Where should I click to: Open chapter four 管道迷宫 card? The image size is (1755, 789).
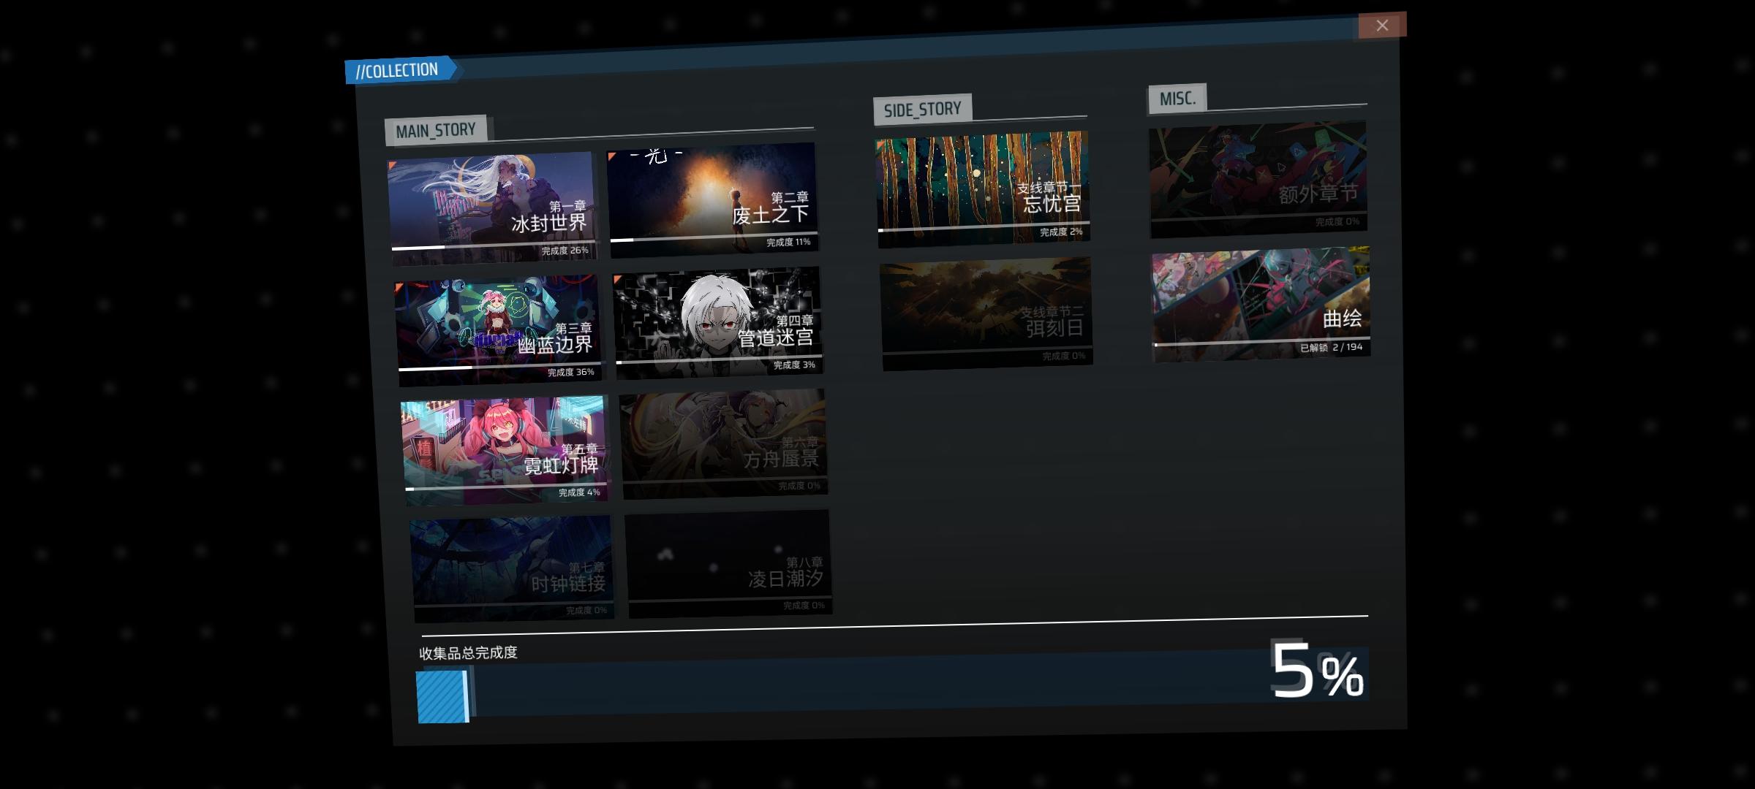pos(718,322)
